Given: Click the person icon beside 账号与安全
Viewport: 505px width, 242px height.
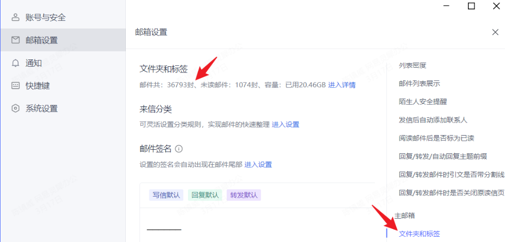Looking at the screenshot, I should click(16, 17).
